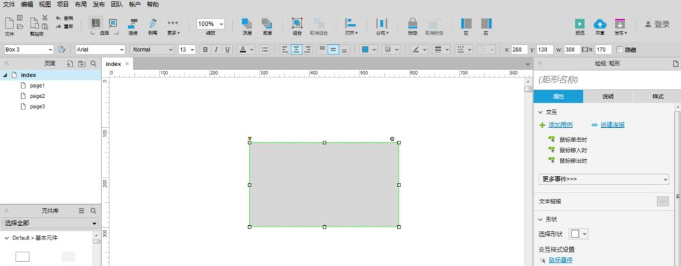Toggle underline formatting
Screen dimensions: 681x266
227,50
